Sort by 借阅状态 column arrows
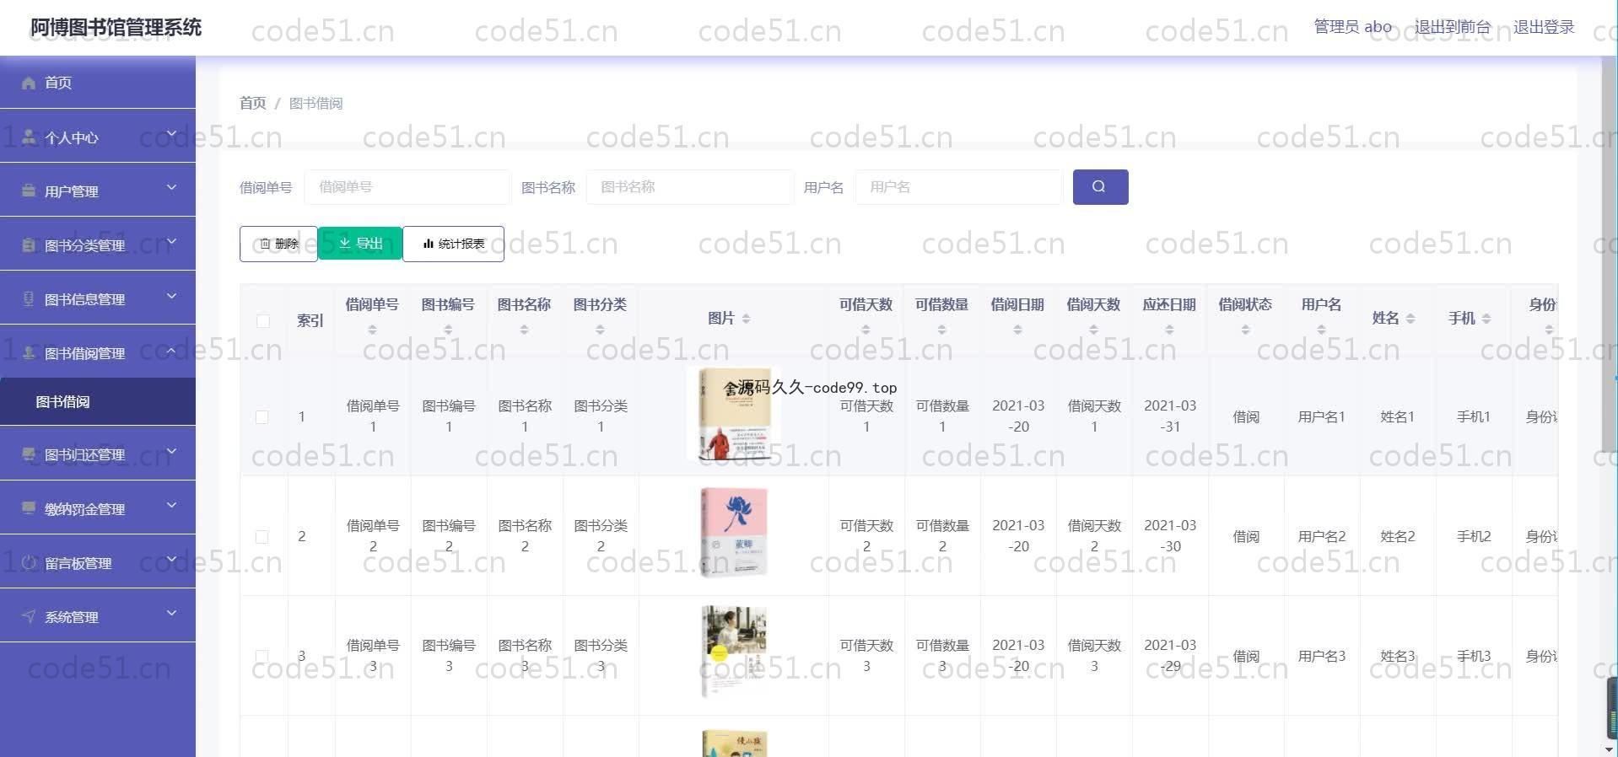Screen dimensions: 1618x757 click(x=1245, y=330)
